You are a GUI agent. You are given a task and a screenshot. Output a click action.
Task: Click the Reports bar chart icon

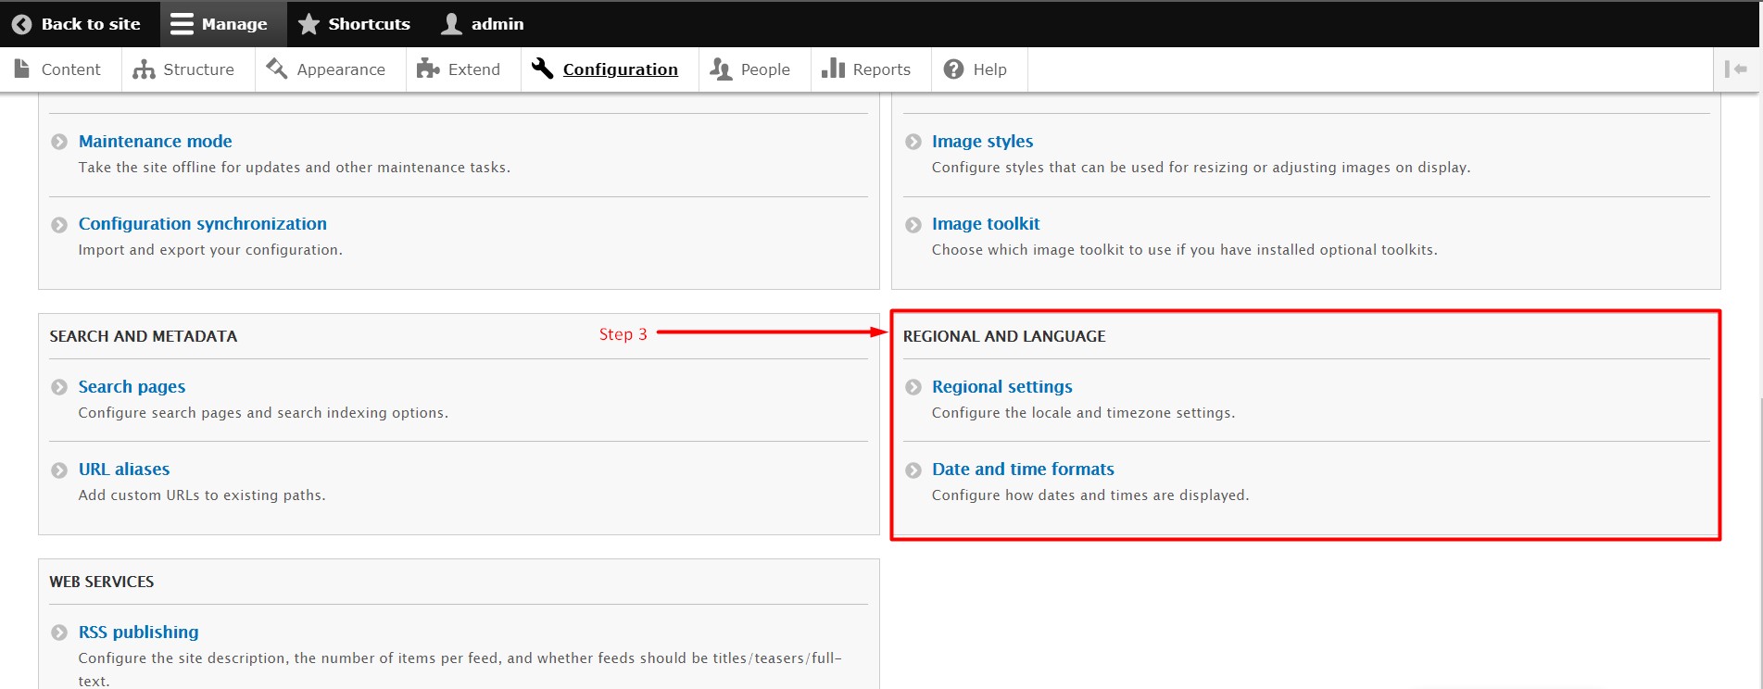click(x=833, y=69)
